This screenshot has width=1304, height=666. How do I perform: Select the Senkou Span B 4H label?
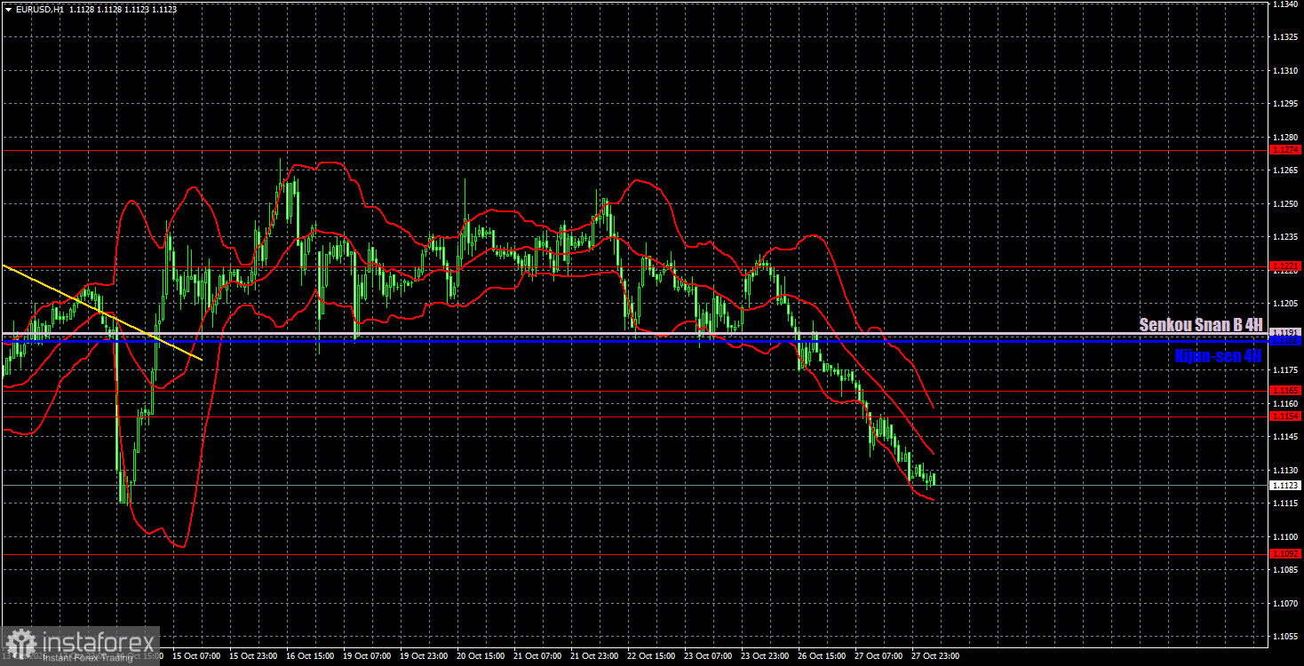click(x=1201, y=325)
